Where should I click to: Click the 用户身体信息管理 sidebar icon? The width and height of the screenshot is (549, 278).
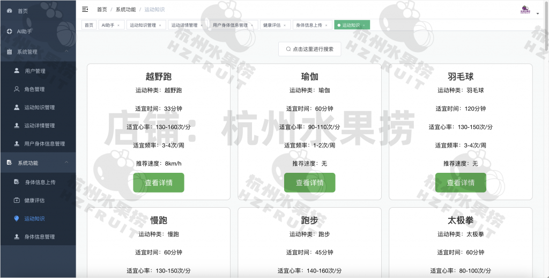coord(17,143)
